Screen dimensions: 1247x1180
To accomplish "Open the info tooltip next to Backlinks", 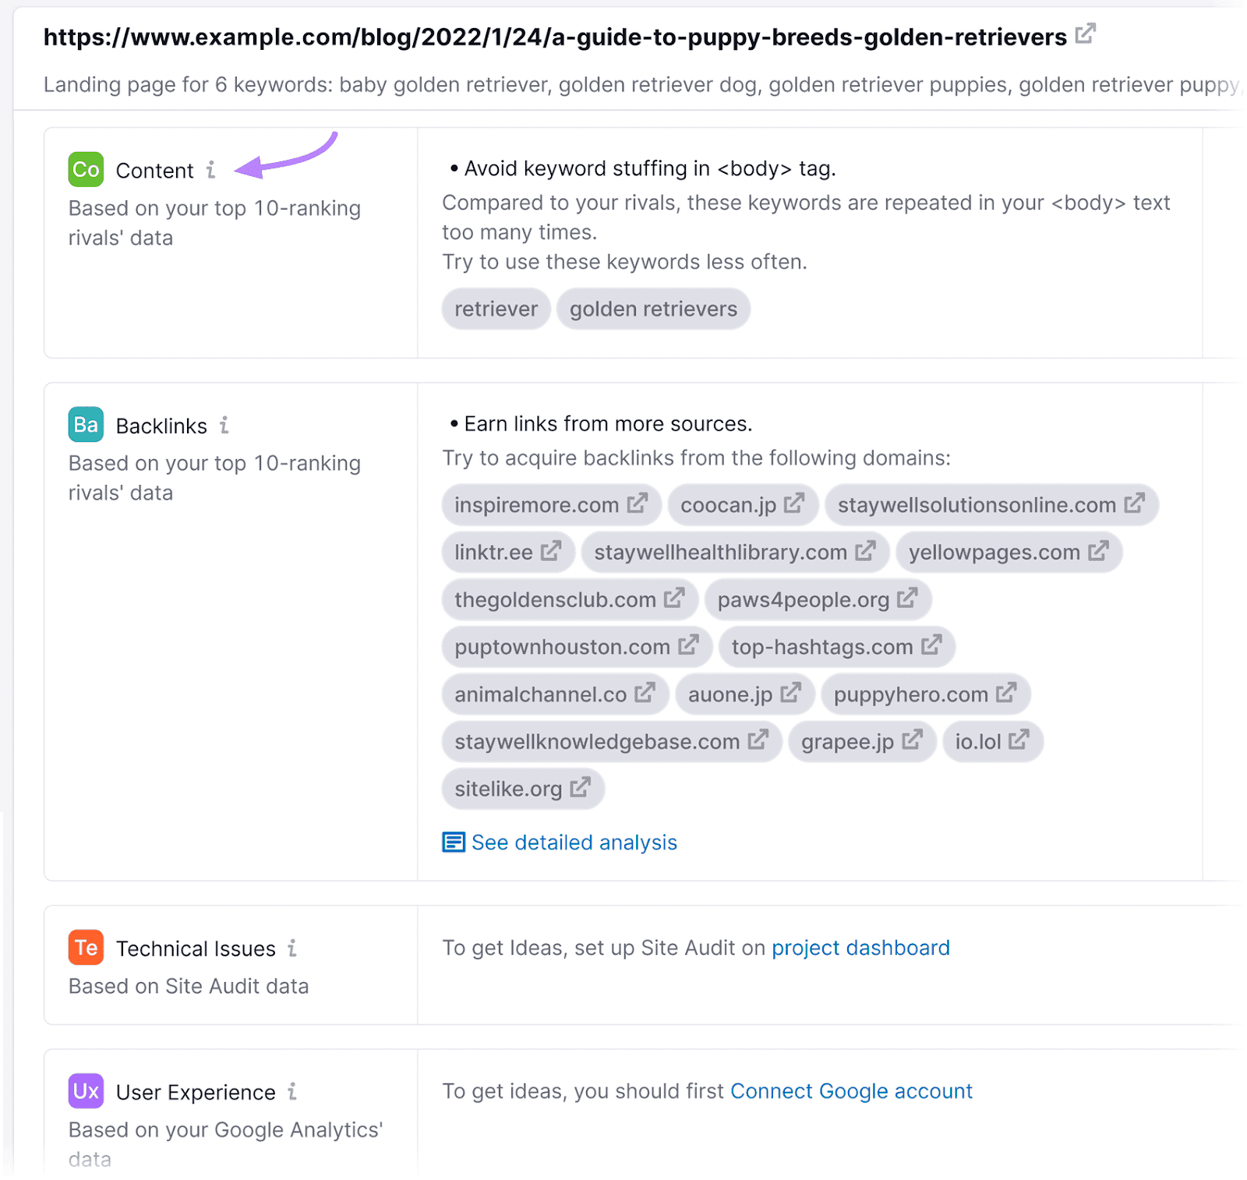I will pos(225,426).
